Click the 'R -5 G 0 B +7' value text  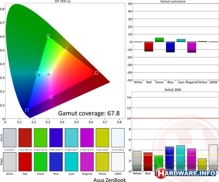(x=9, y=150)
